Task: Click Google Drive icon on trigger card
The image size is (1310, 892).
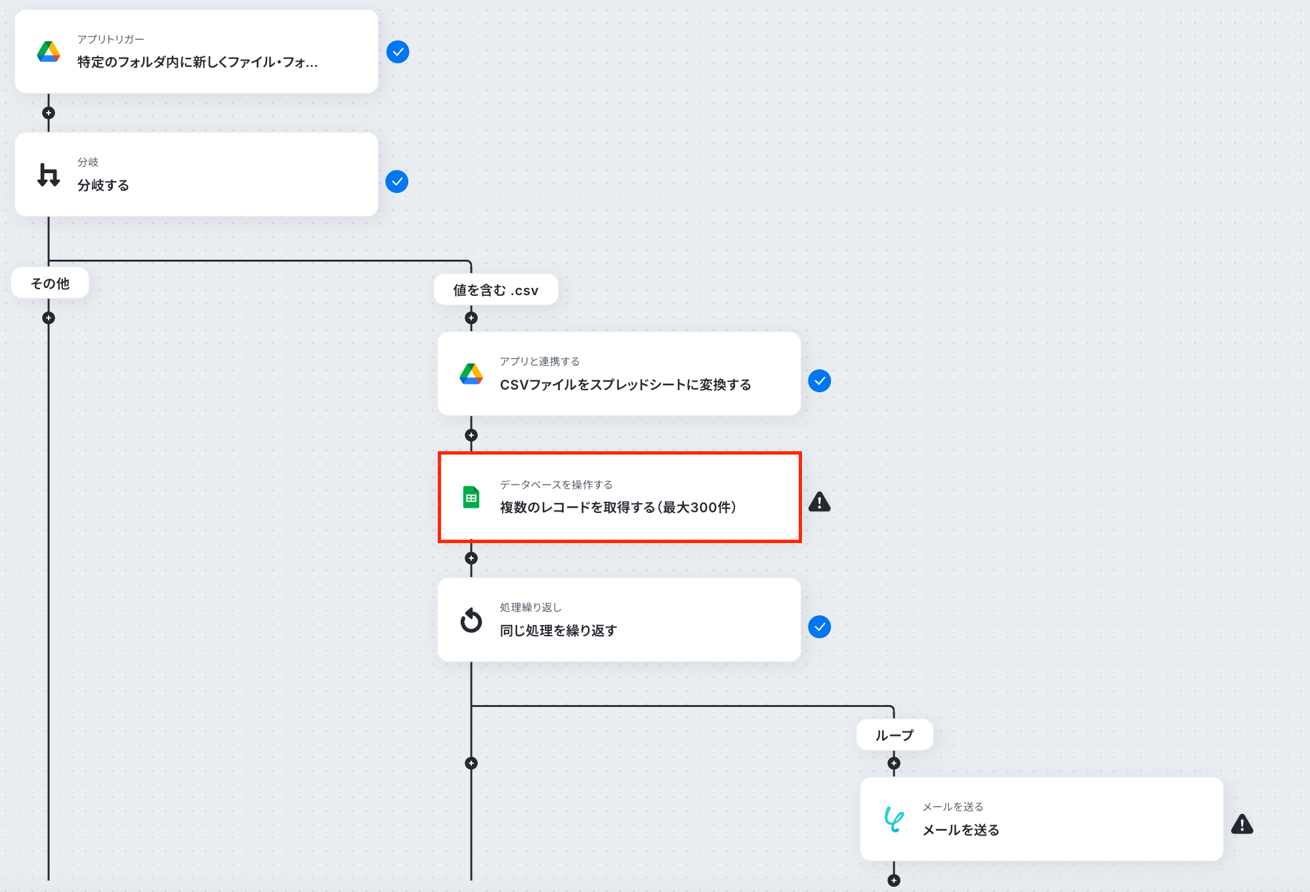Action: [49, 52]
